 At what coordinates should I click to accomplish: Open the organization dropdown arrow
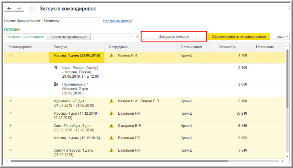[x=131, y=37]
